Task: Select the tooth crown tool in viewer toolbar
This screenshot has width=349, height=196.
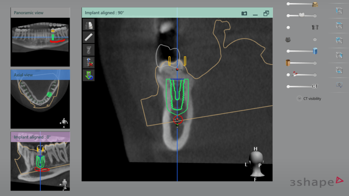Action: coord(89,25)
